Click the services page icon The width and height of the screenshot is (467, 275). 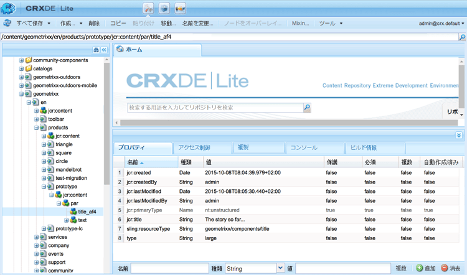[43, 237]
